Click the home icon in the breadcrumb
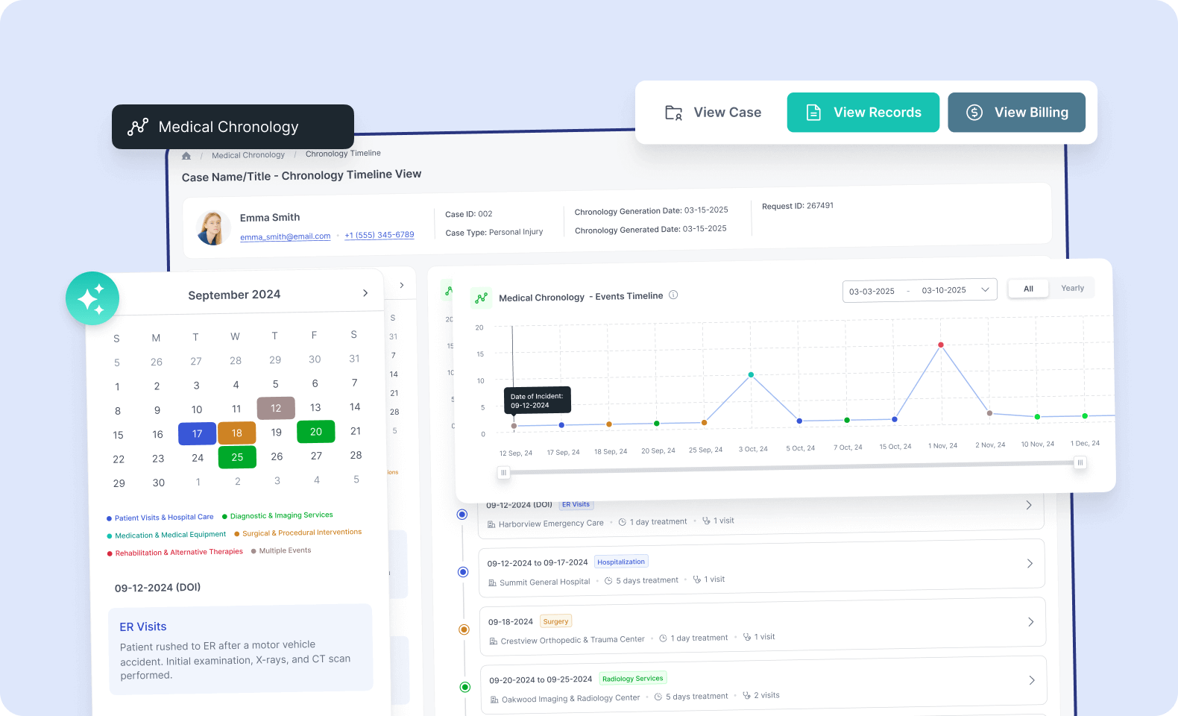 [x=186, y=156]
